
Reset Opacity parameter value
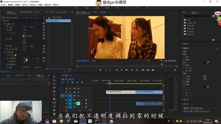click(44, 58)
